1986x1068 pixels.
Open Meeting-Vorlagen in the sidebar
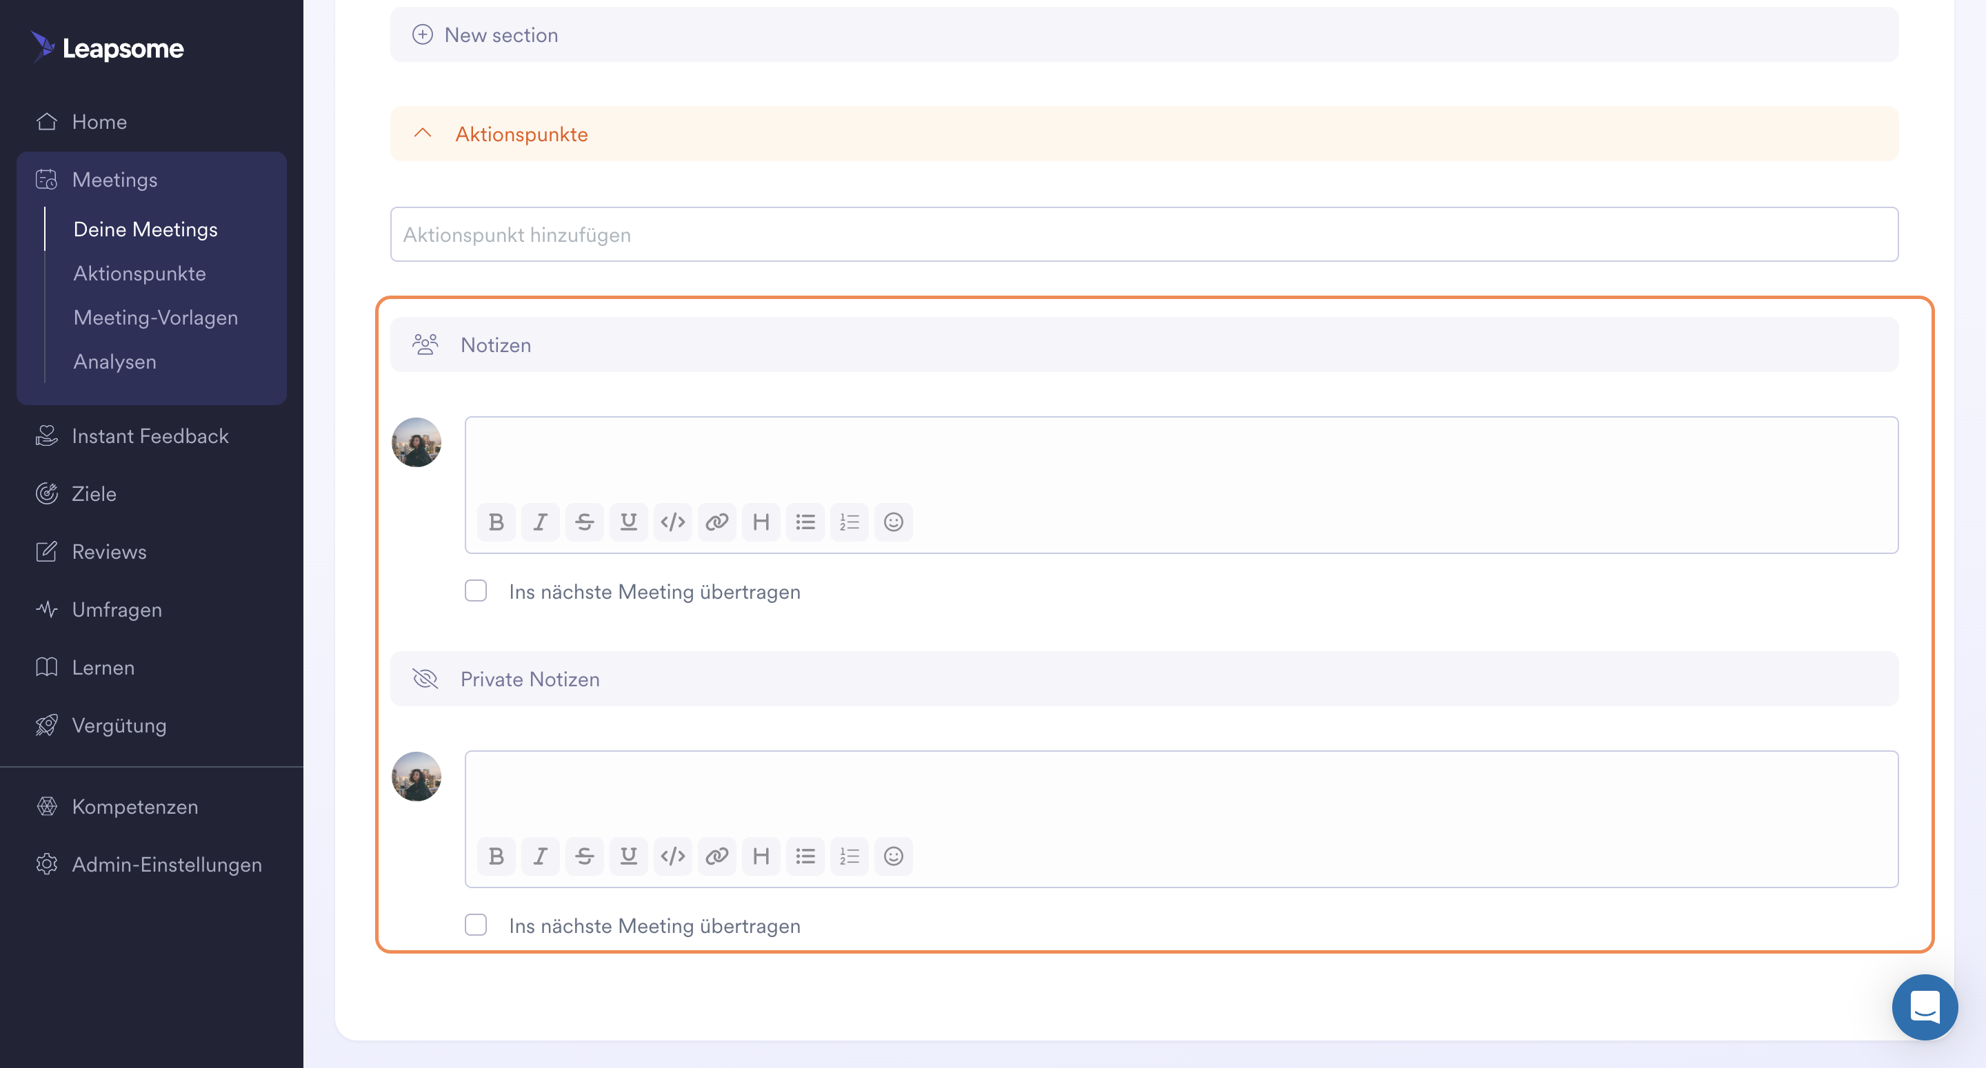click(155, 318)
